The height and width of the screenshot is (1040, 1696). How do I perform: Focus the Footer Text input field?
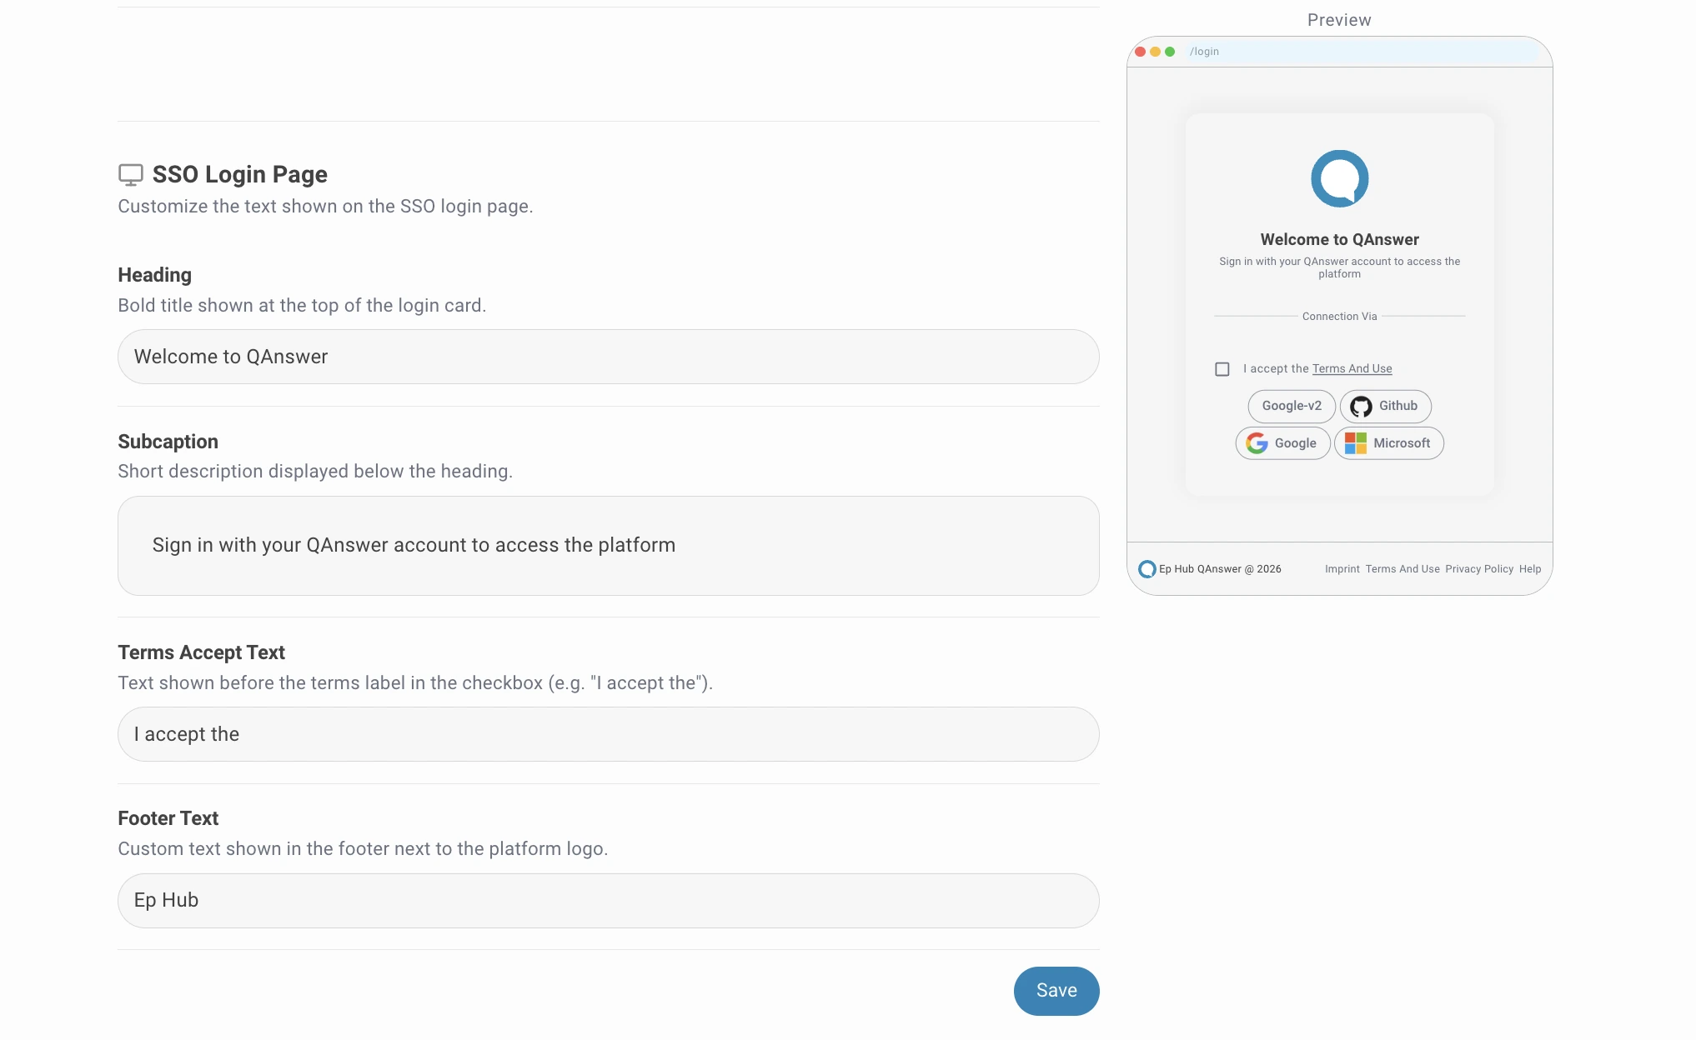(x=609, y=901)
